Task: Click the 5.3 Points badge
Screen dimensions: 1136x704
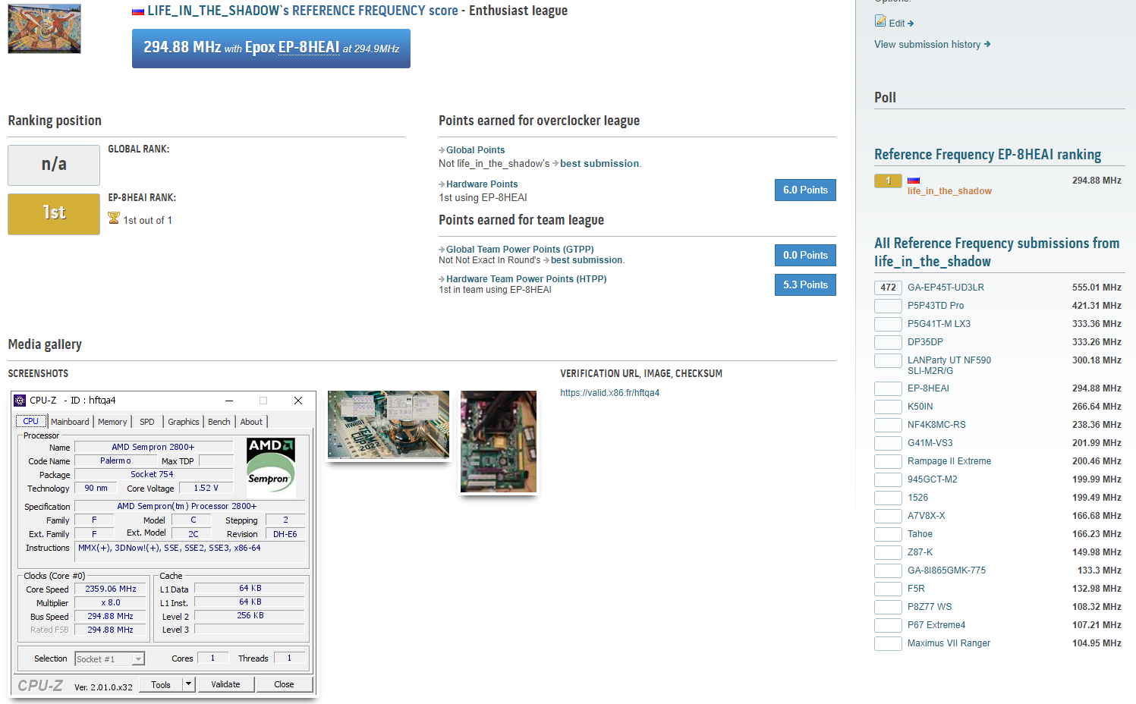Action: coord(805,284)
